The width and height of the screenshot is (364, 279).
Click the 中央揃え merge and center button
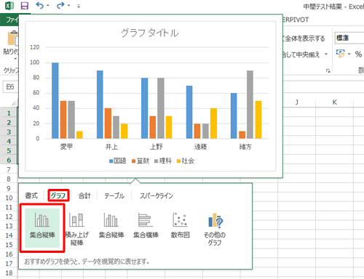pos(302,54)
